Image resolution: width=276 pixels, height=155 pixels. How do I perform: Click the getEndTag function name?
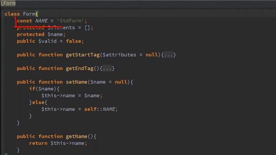point(79,68)
